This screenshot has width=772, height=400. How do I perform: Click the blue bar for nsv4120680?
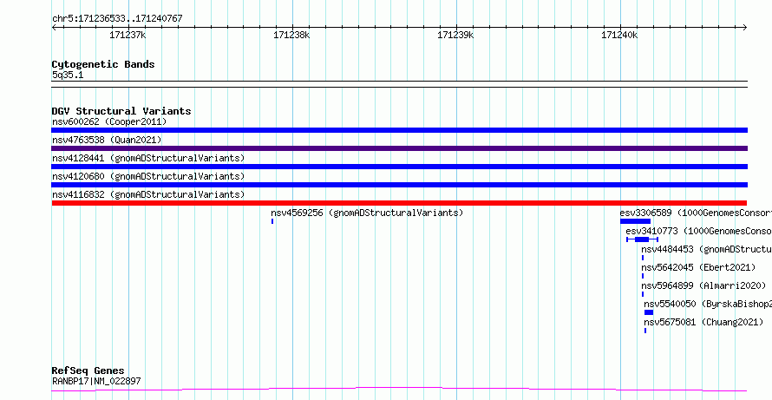pyautogui.click(x=399, y=185)
